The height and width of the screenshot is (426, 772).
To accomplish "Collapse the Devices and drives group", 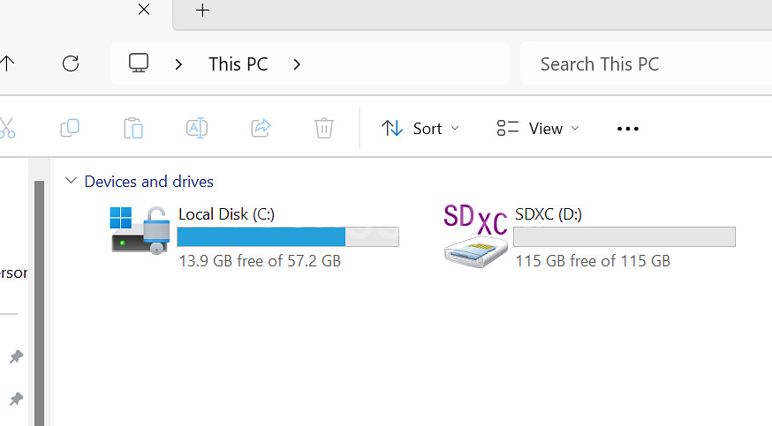I will click(71, 181).
